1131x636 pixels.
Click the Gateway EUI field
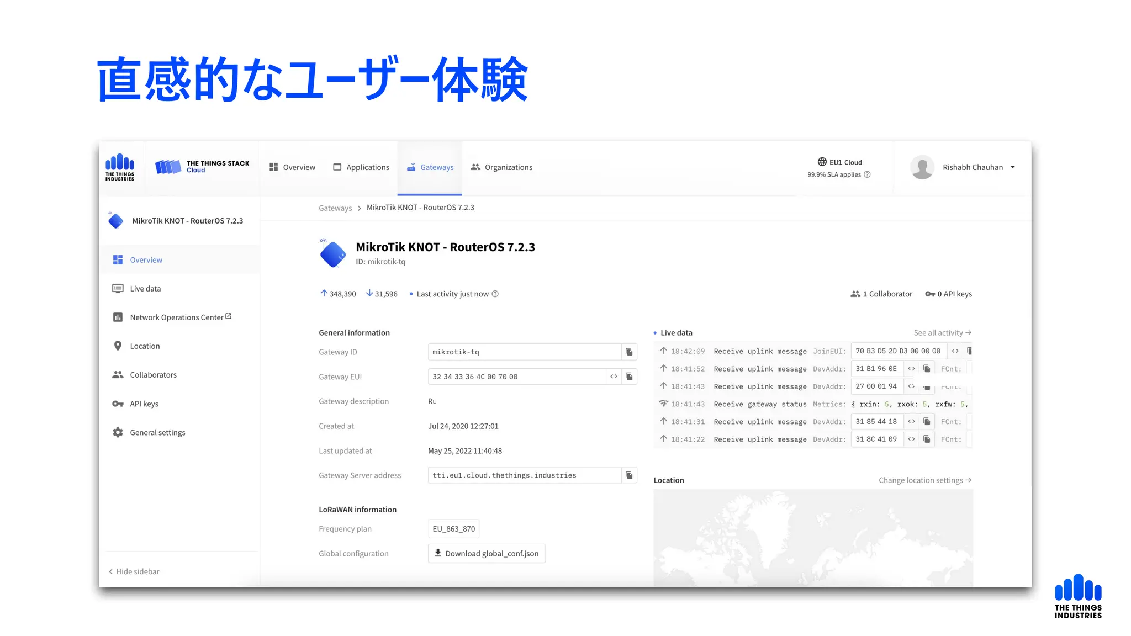pos(517,377)
